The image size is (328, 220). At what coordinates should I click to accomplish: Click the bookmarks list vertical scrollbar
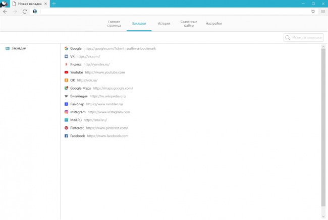click(x=323, y=127)
